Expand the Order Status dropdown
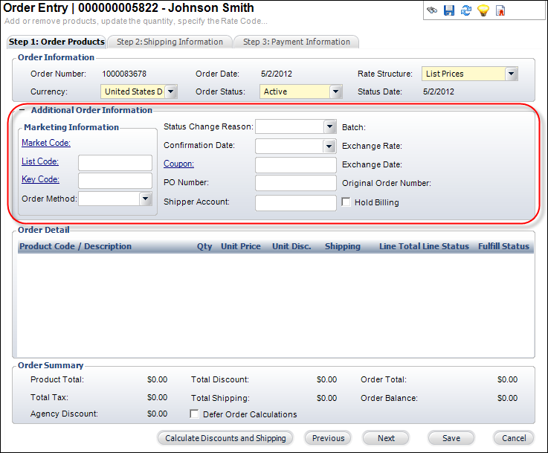 (x=335, y=91)
